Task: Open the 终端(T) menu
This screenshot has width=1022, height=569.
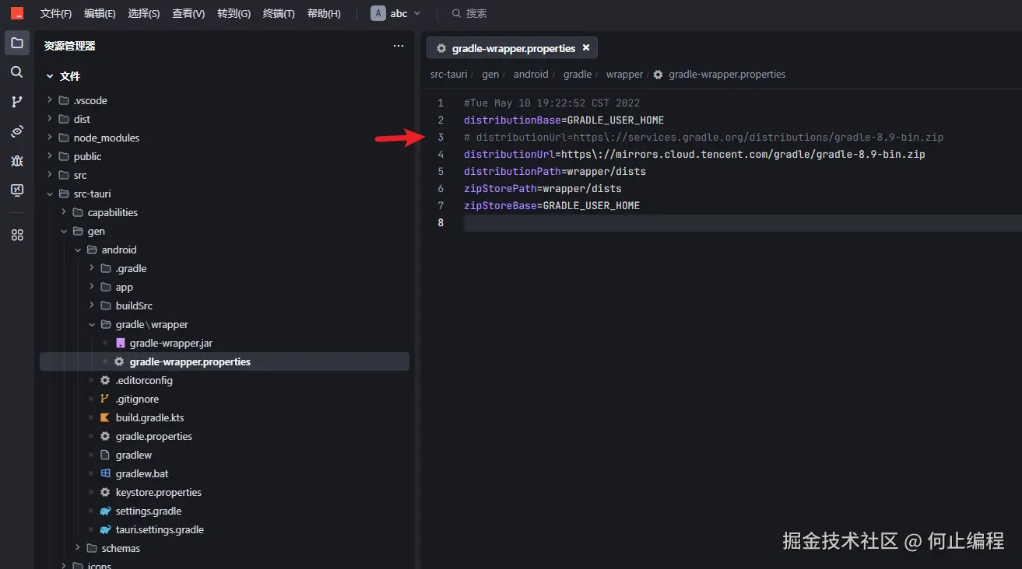Action: pyautogui.click(x=279, y=13)
